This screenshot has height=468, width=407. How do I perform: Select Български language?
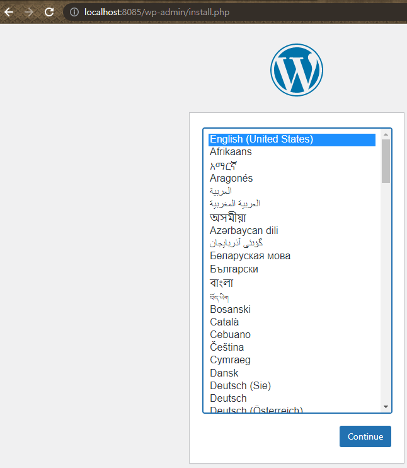click(x=292, y=269)
